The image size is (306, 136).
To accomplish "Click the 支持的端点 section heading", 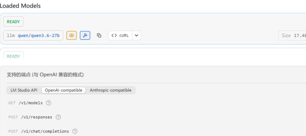I will point(45,74).
